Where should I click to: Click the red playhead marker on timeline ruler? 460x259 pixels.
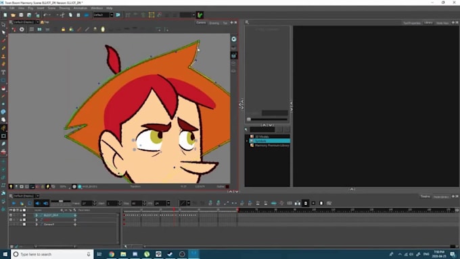[174, 210]
